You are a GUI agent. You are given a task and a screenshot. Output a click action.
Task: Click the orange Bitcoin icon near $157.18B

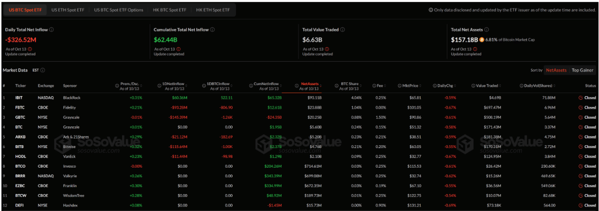tap(482, 40)
